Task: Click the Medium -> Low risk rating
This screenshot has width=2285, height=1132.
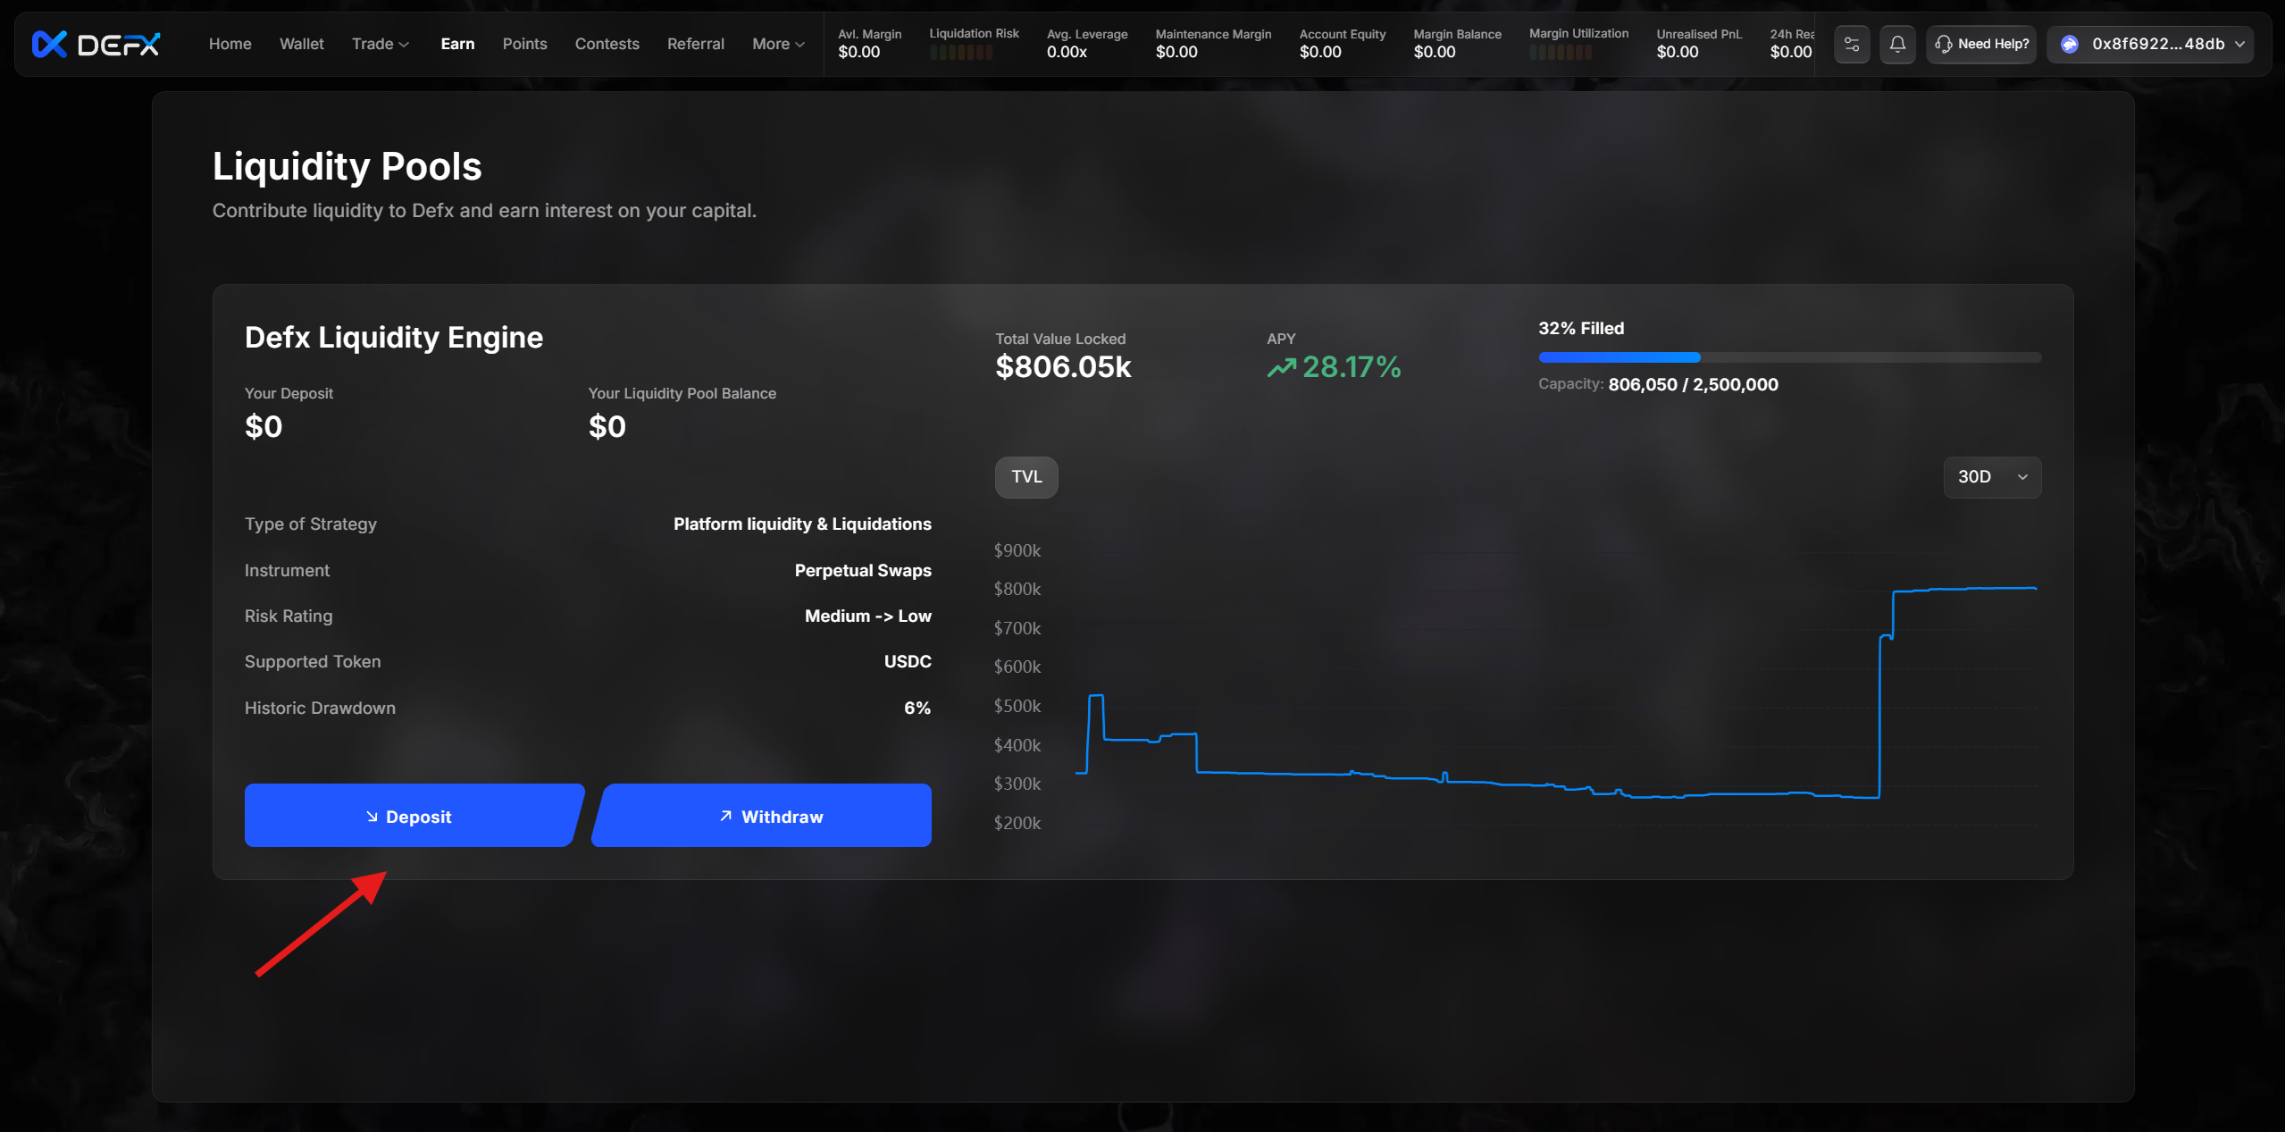Action: click(867, 616)
